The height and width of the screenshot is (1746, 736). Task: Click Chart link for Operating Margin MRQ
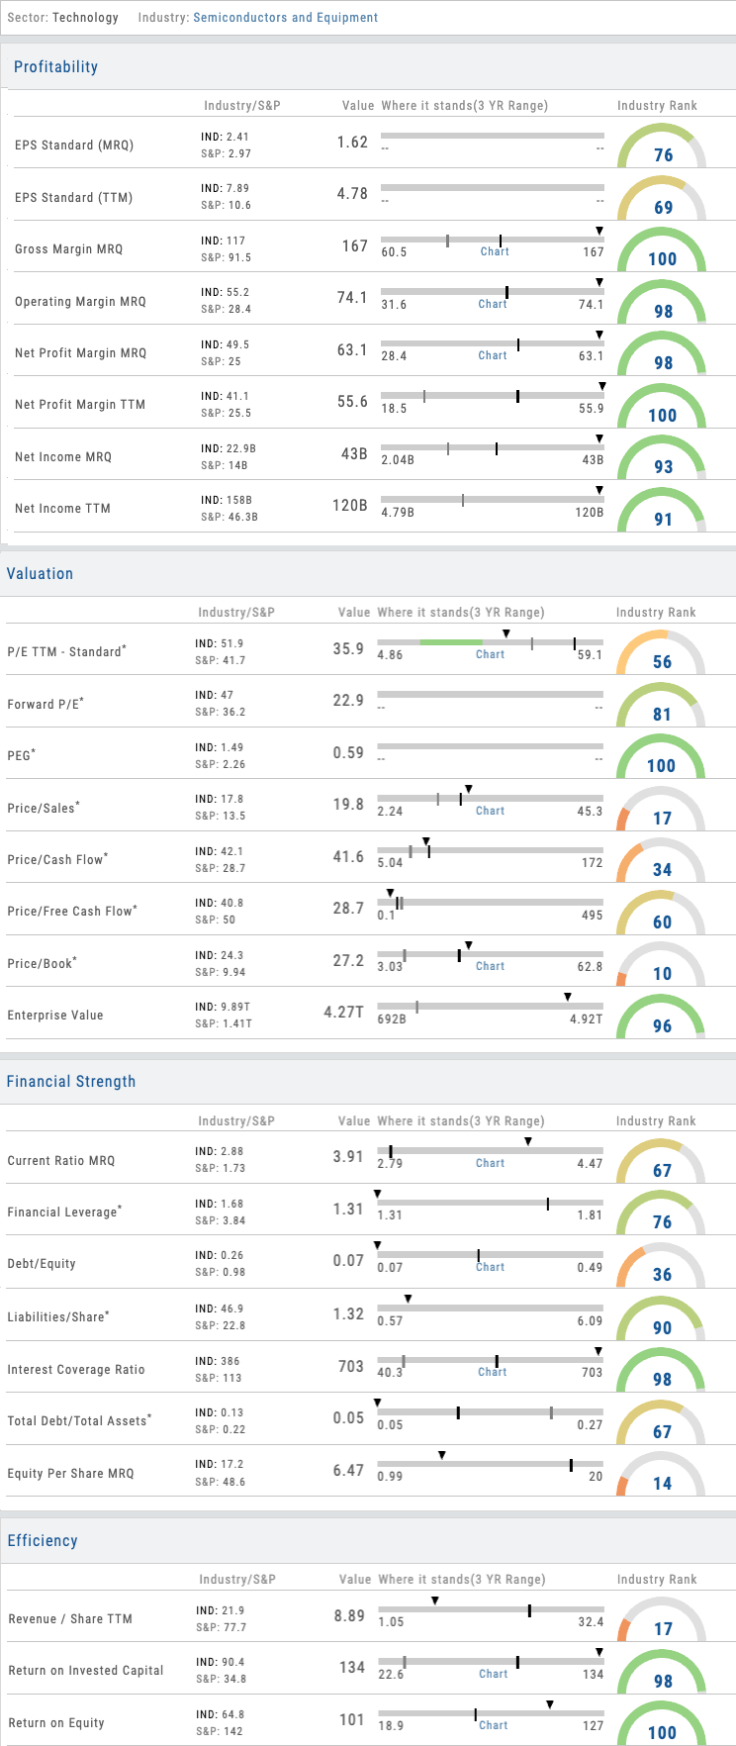pos(493,305)
